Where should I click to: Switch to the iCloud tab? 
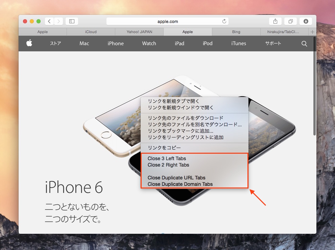91,32
